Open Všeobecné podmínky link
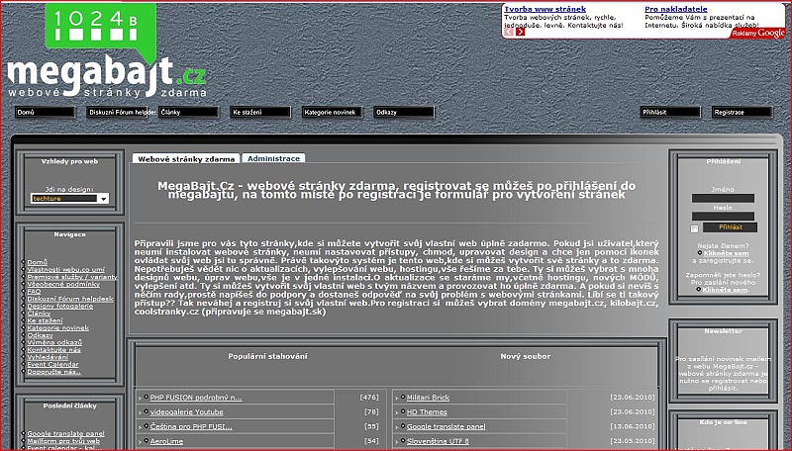This screenshot has width=792, height=451. [63, 284]
